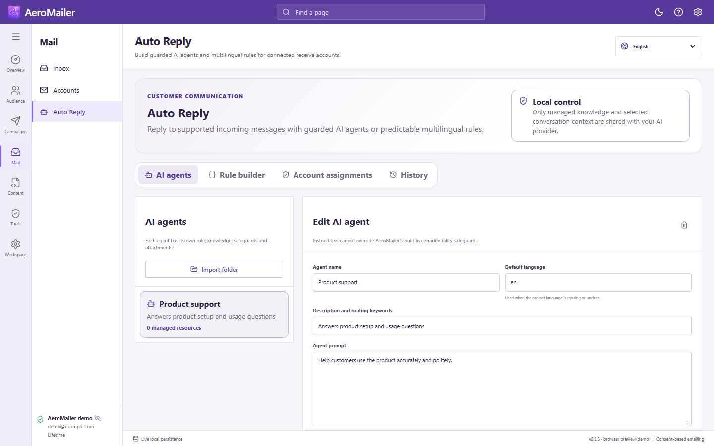Click the '0 managed resources' text

tap(174, 328)
